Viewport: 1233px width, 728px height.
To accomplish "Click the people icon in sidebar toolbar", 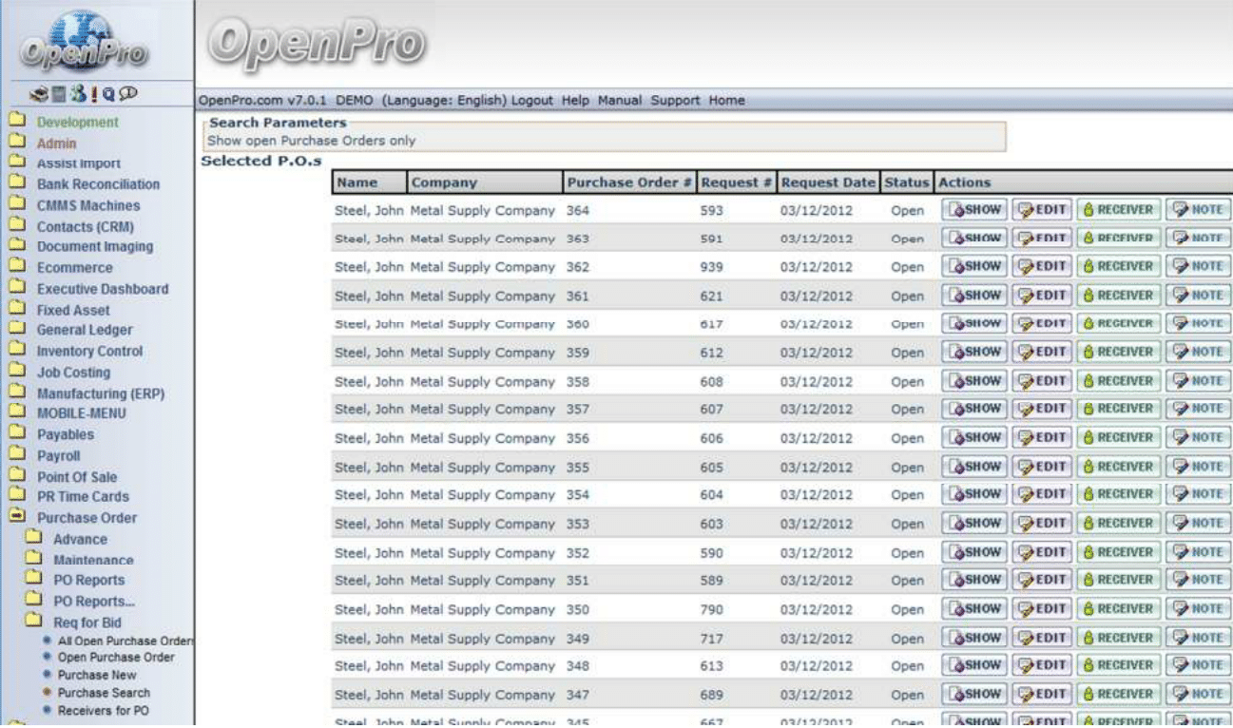I will click(78, 93).
